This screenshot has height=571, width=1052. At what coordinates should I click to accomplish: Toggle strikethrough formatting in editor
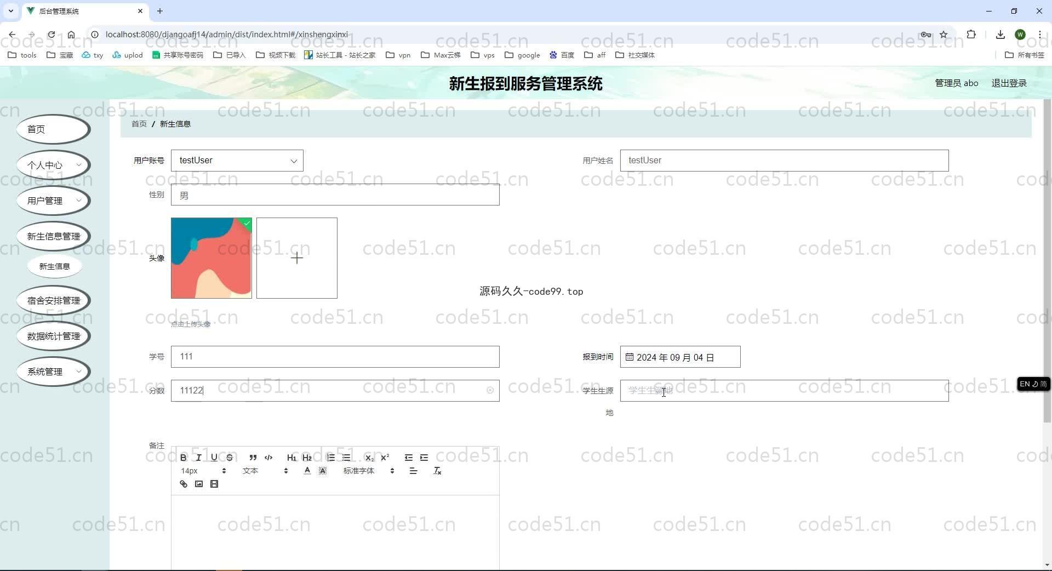230,458
